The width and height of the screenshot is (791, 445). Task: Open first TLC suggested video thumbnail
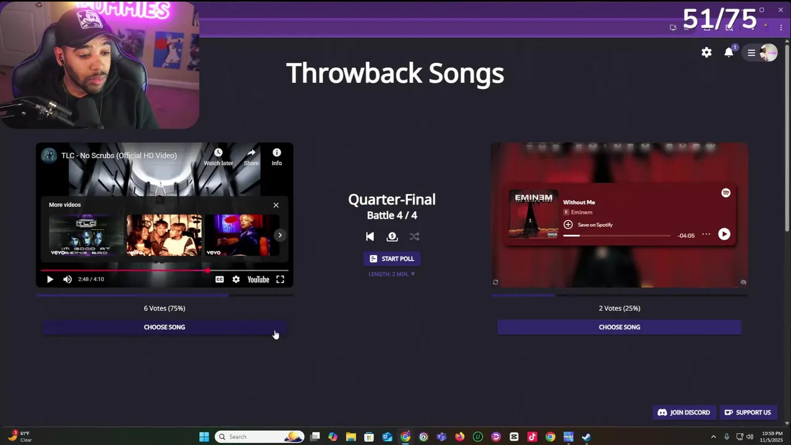[x=85, y=235]
